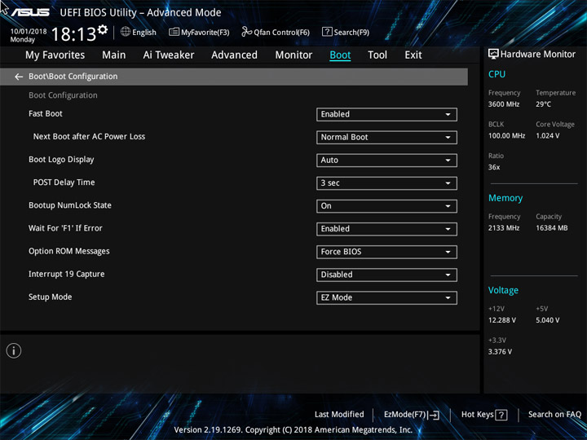Open the Monitor tab

pyautogui.click(x=293, y=55)
